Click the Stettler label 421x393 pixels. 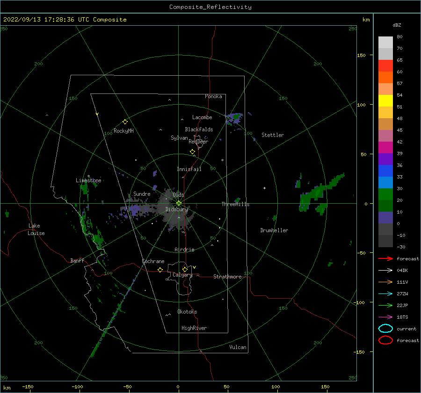pyautogui.click(x=273, y=135)
